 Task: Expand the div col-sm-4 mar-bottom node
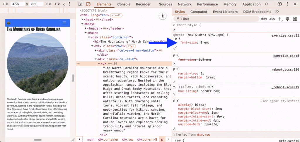click(x=96, y=50)
